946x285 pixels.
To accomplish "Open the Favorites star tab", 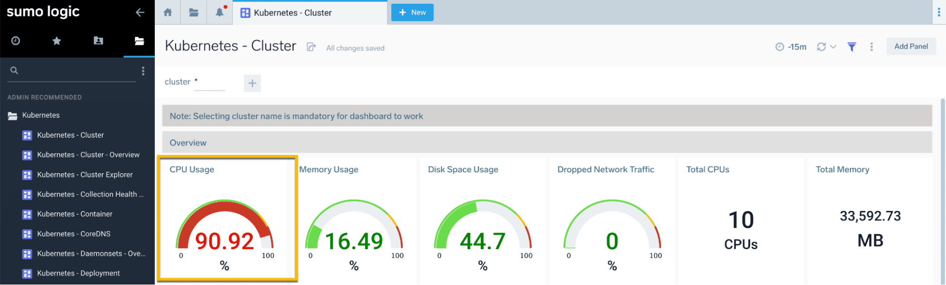I will tap(57, 41).
